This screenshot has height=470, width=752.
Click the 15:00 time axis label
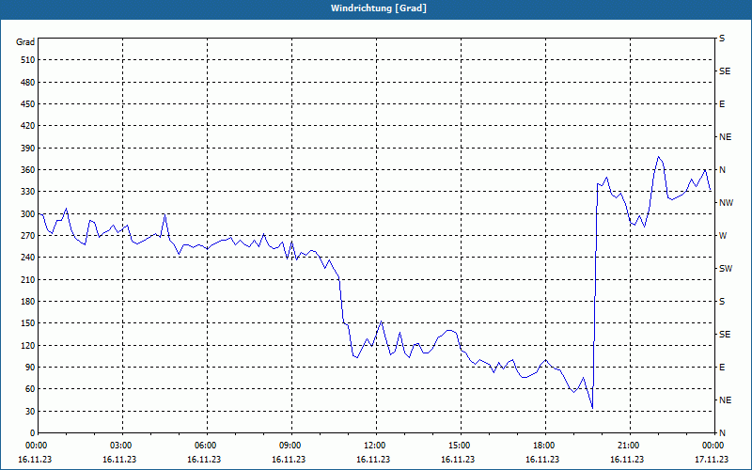tap(460, 445)
